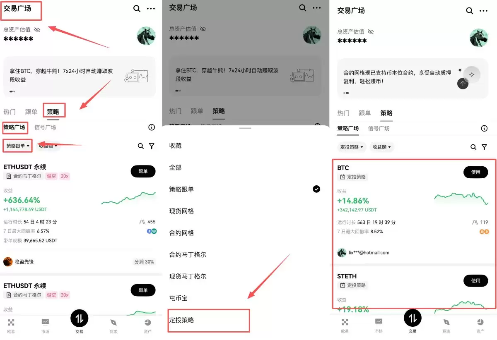Choose 合约马丁格尔 from the bottom sheet list
This screenshot has height=340, width=497.
[x=188, y=255]
